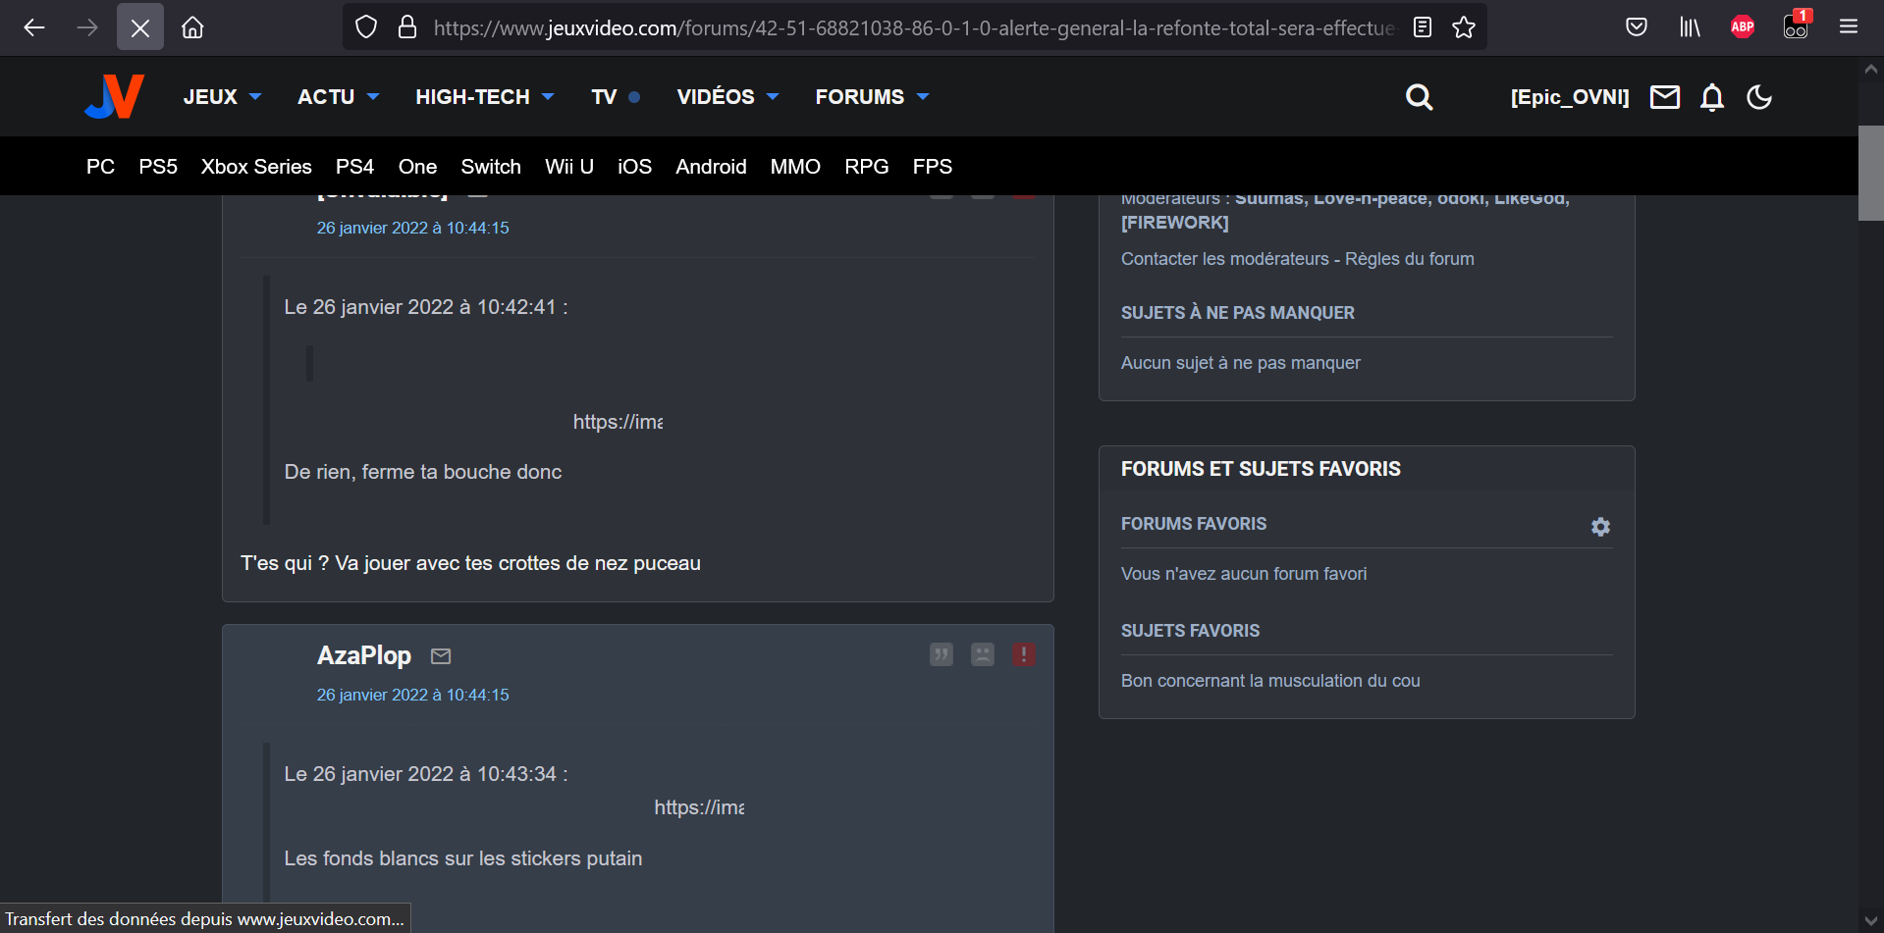The image size is (1884, 933).
Task: Bookmark this page with the star
Action: pyautogui.click(x=1464, y=27)
